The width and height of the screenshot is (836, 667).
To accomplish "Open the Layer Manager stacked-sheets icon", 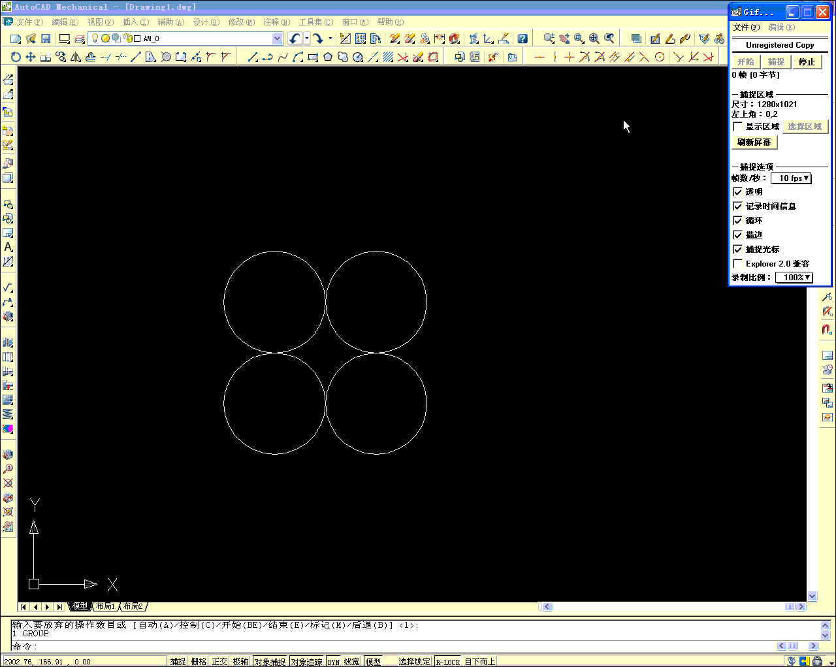I will coord(78,39).
